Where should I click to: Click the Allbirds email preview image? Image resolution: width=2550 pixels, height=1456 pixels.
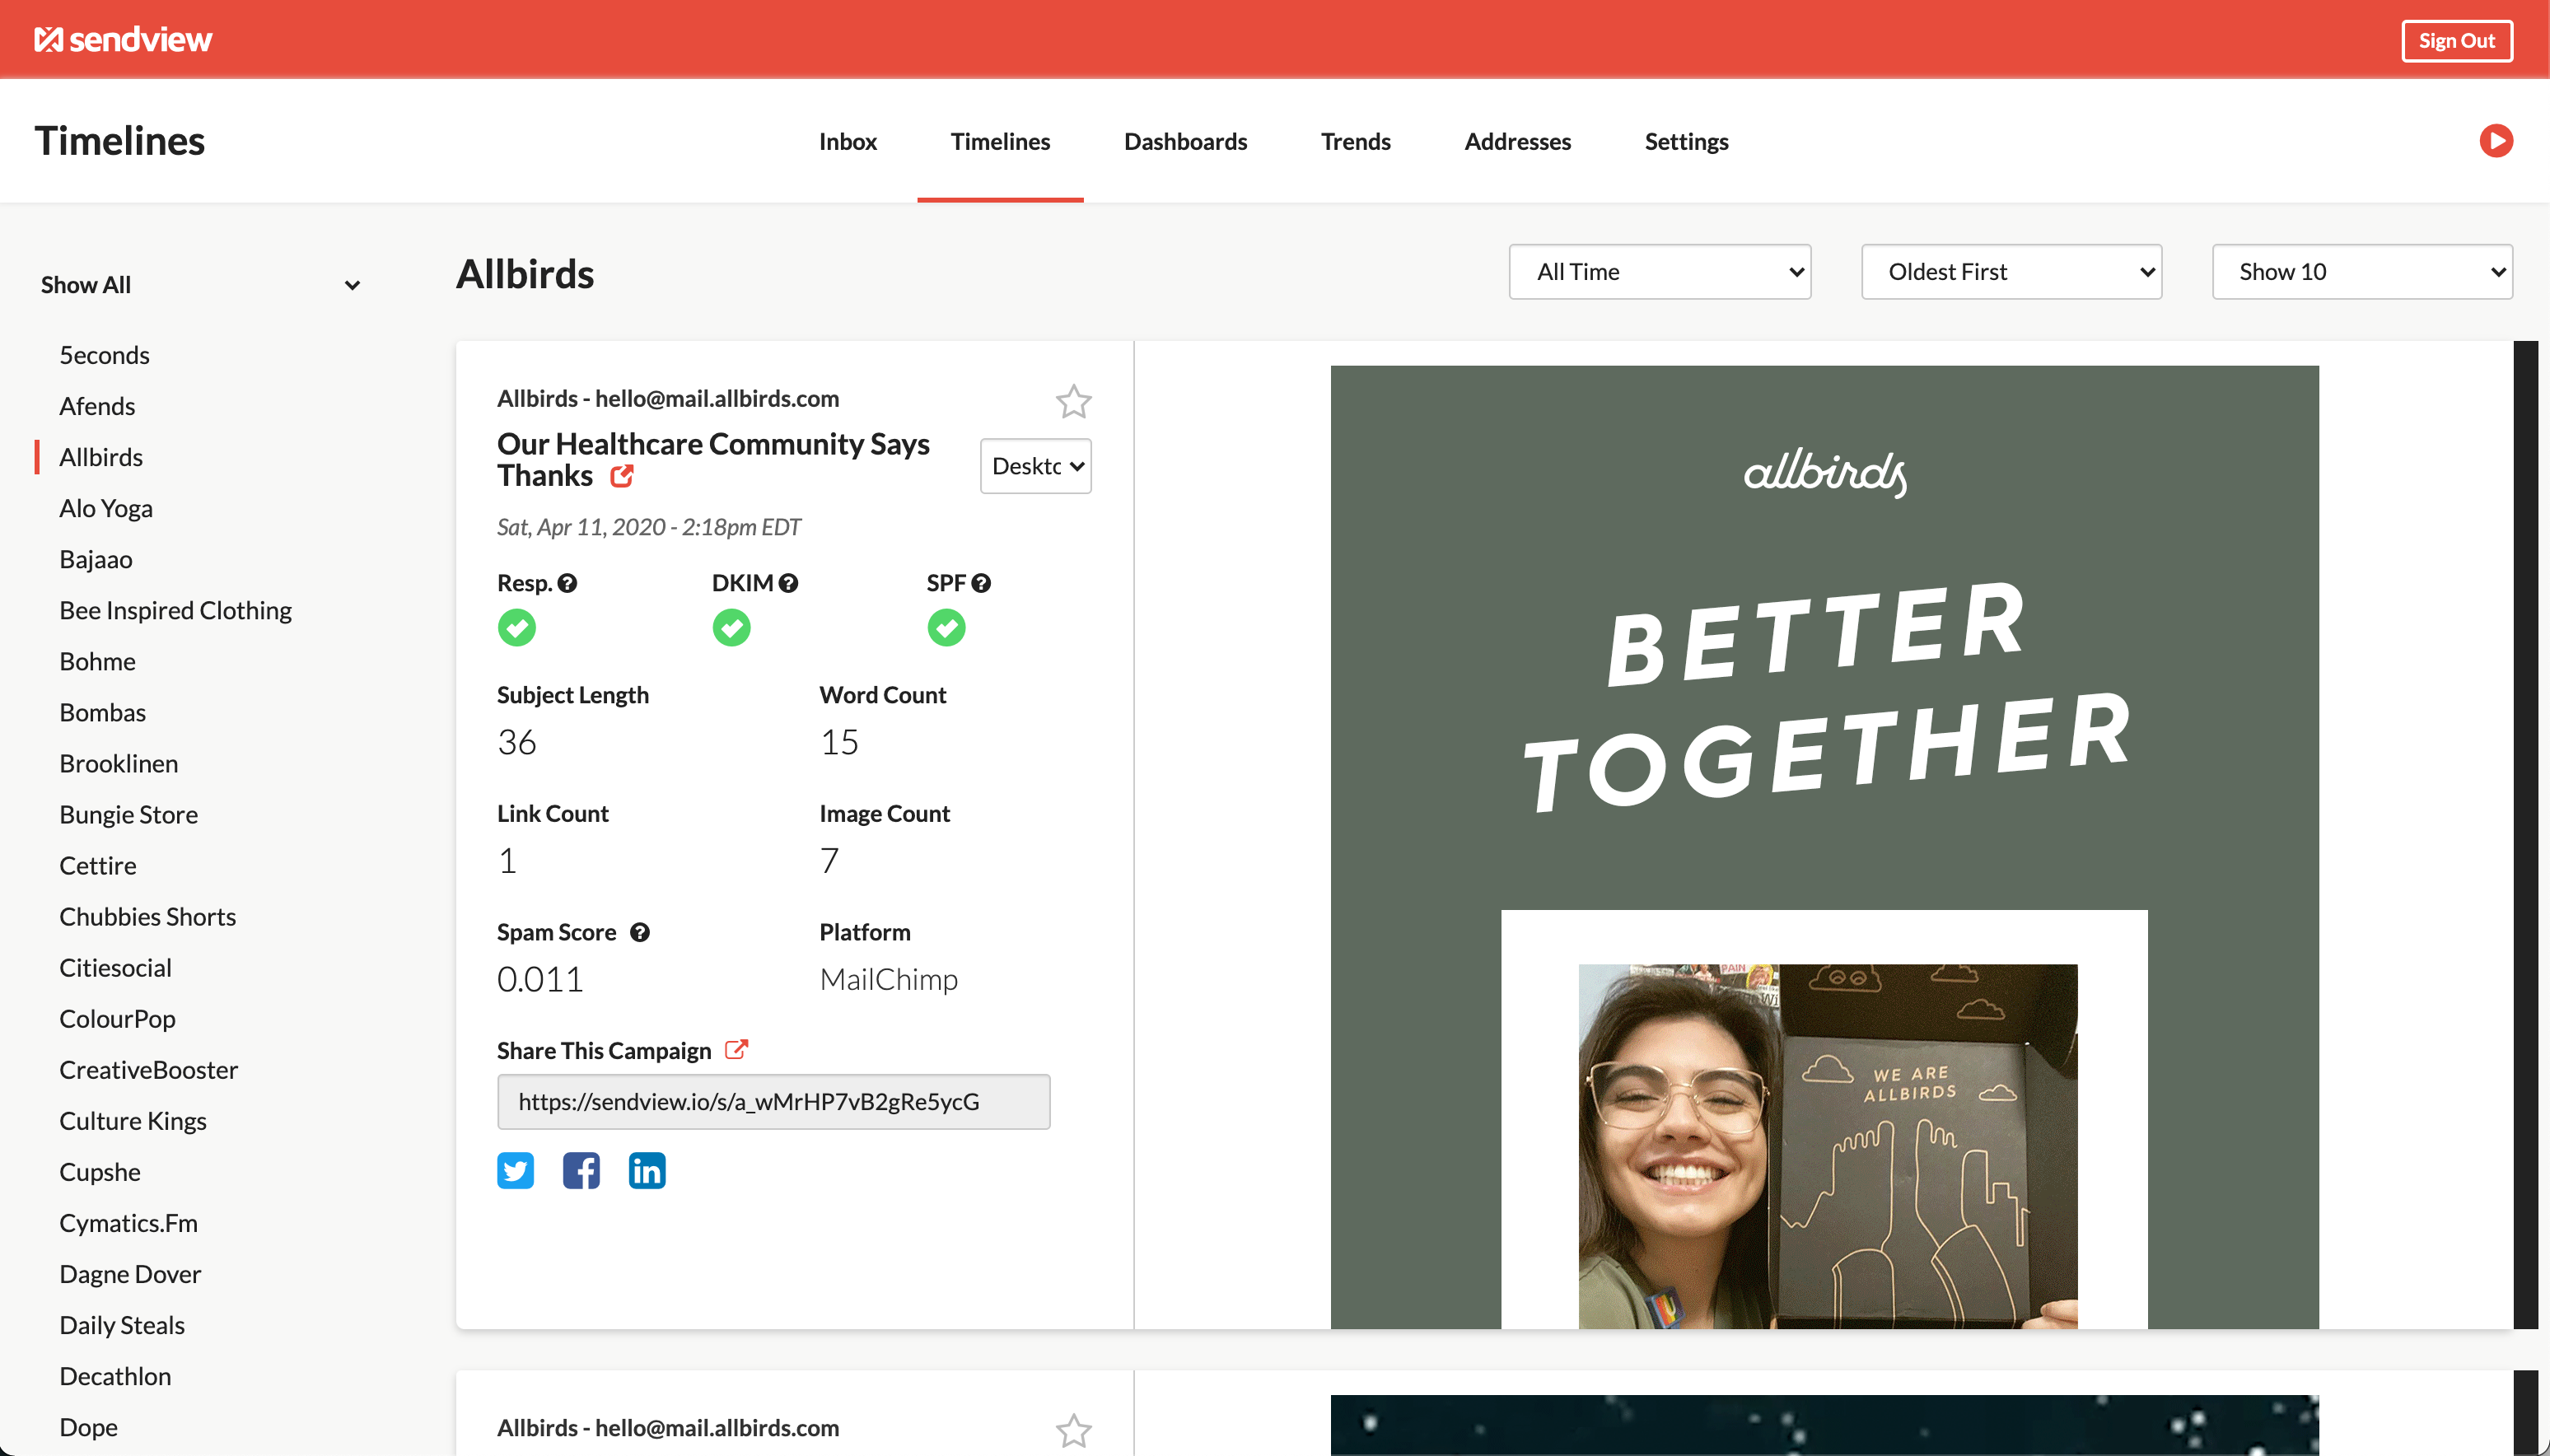coord(1824,846)
